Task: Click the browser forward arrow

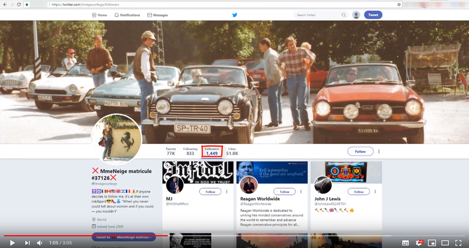Action: point(12,5)
